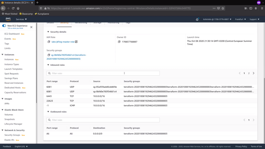The height and width of the screenshot is (149, 265).
Task: Open IAM role in external link icon
Action: coord(76,42)
